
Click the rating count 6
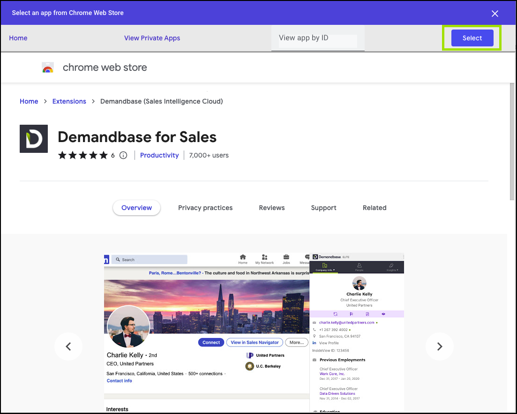tap(113, 155)
